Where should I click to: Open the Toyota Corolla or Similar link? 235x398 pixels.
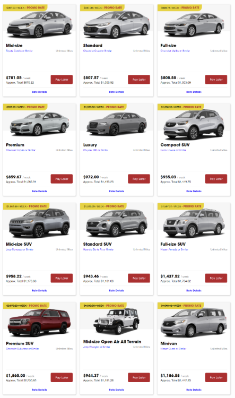tap(19, 51)
